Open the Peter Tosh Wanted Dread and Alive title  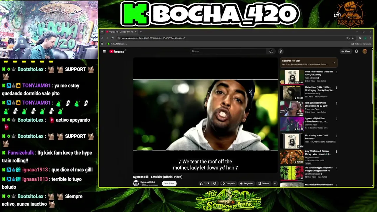tap(319, 73)
